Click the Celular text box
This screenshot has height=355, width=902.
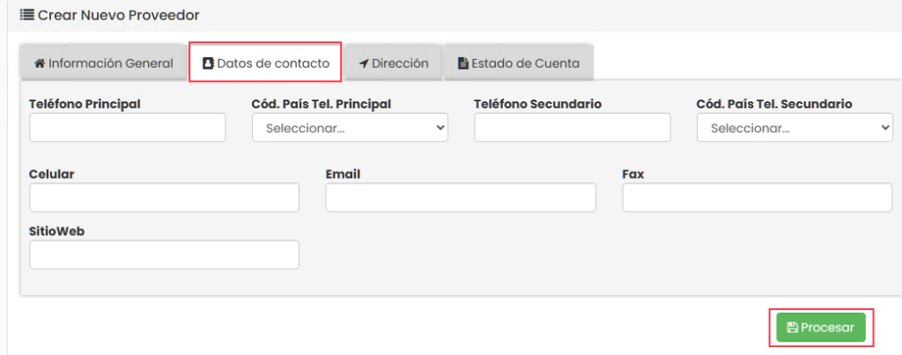(164, 197)
